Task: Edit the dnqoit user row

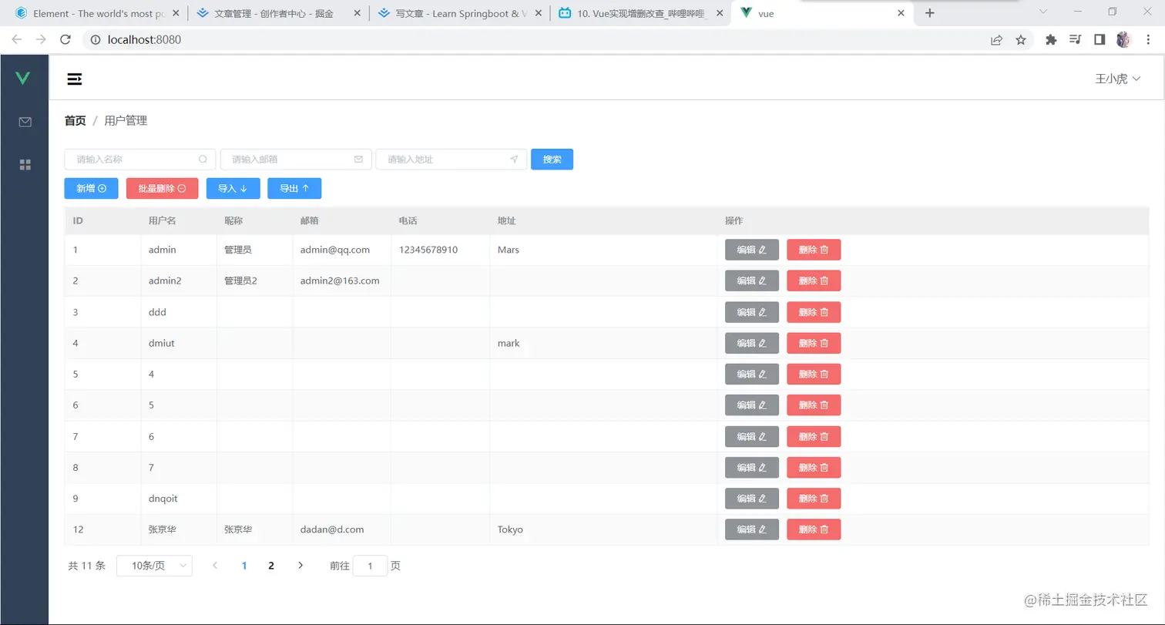Action: pos(752,499)
